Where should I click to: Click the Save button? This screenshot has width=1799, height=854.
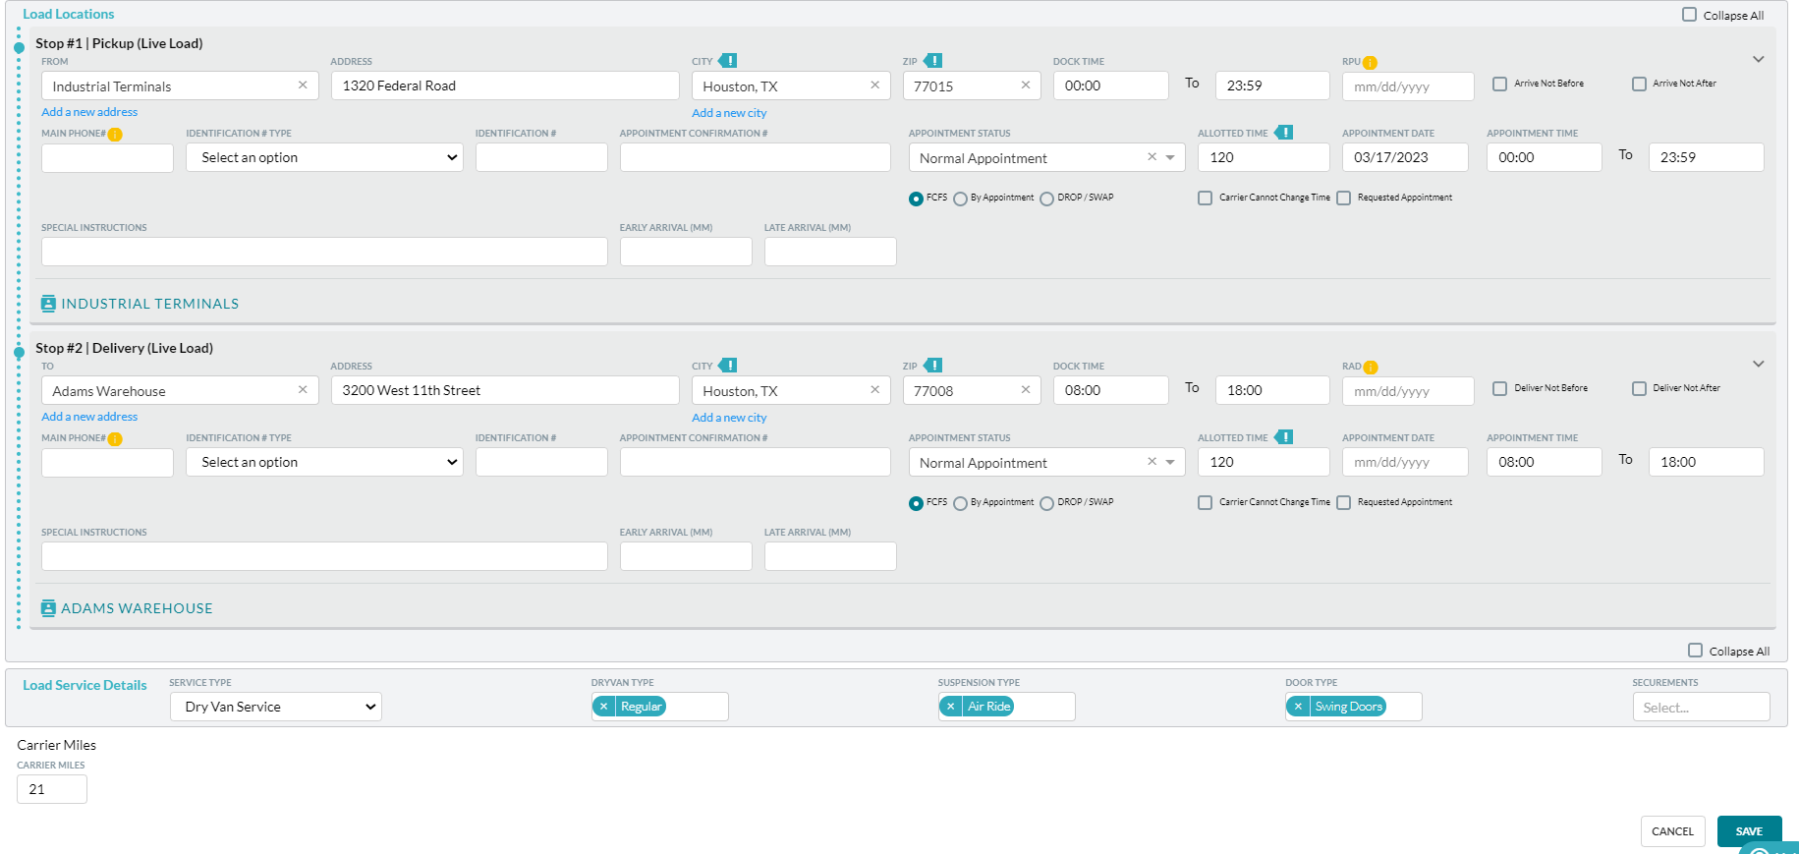[x=1748, y=831]
